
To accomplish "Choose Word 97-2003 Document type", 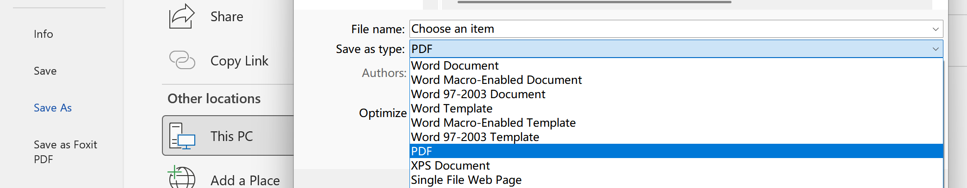I will [676, 94].
